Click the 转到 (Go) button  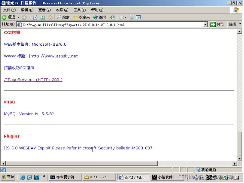pyautogui.click(x=217, y=25)
